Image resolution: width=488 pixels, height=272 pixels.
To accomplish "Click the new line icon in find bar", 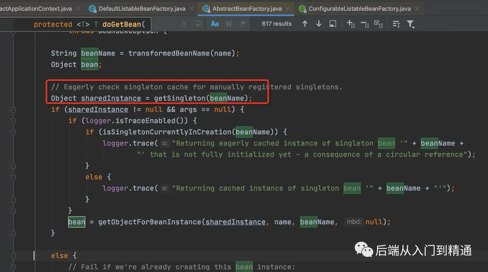I will pos(198,24).
